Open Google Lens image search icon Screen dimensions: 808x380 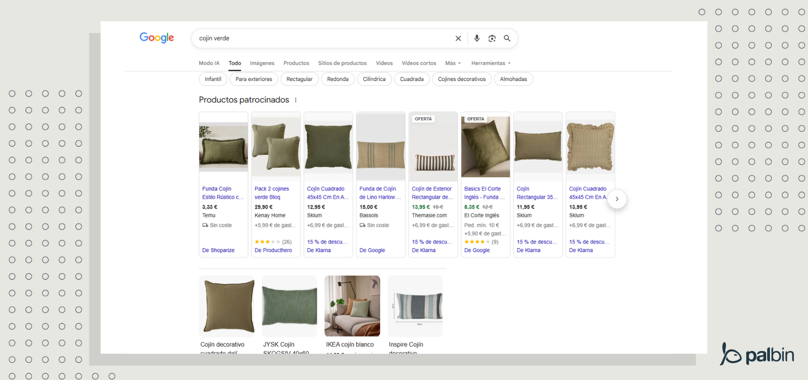492,38
